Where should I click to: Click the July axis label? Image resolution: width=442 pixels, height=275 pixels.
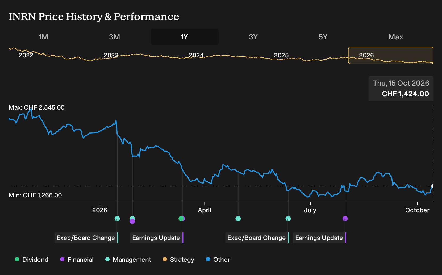[x=310, y=210]
